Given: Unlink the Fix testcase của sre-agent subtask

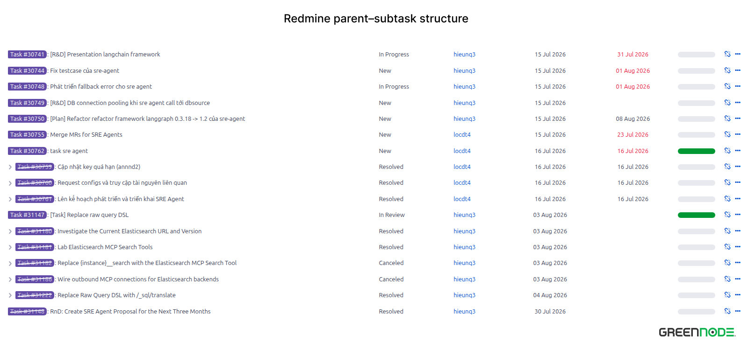Looking at the screenshot, I should pyautogui.click(x=727, y=70).
